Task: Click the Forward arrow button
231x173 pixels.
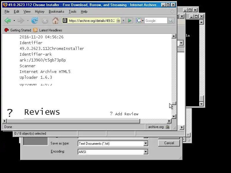Action: (x=21, y=20)
